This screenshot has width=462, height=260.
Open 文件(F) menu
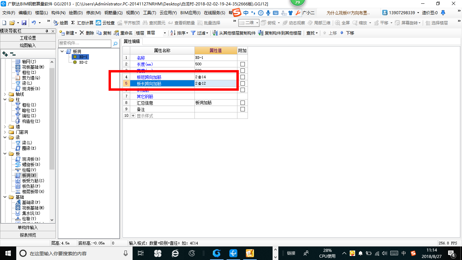click(8, 13)
